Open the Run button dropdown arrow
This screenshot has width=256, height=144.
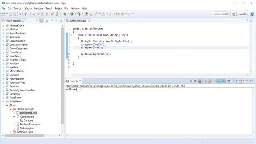pos(75,14)
